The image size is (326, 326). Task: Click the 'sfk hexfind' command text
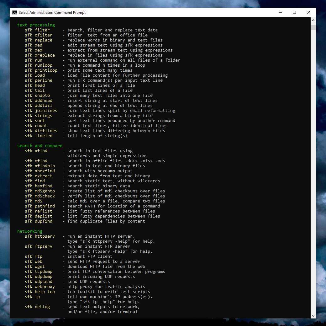tap(39, 186)
